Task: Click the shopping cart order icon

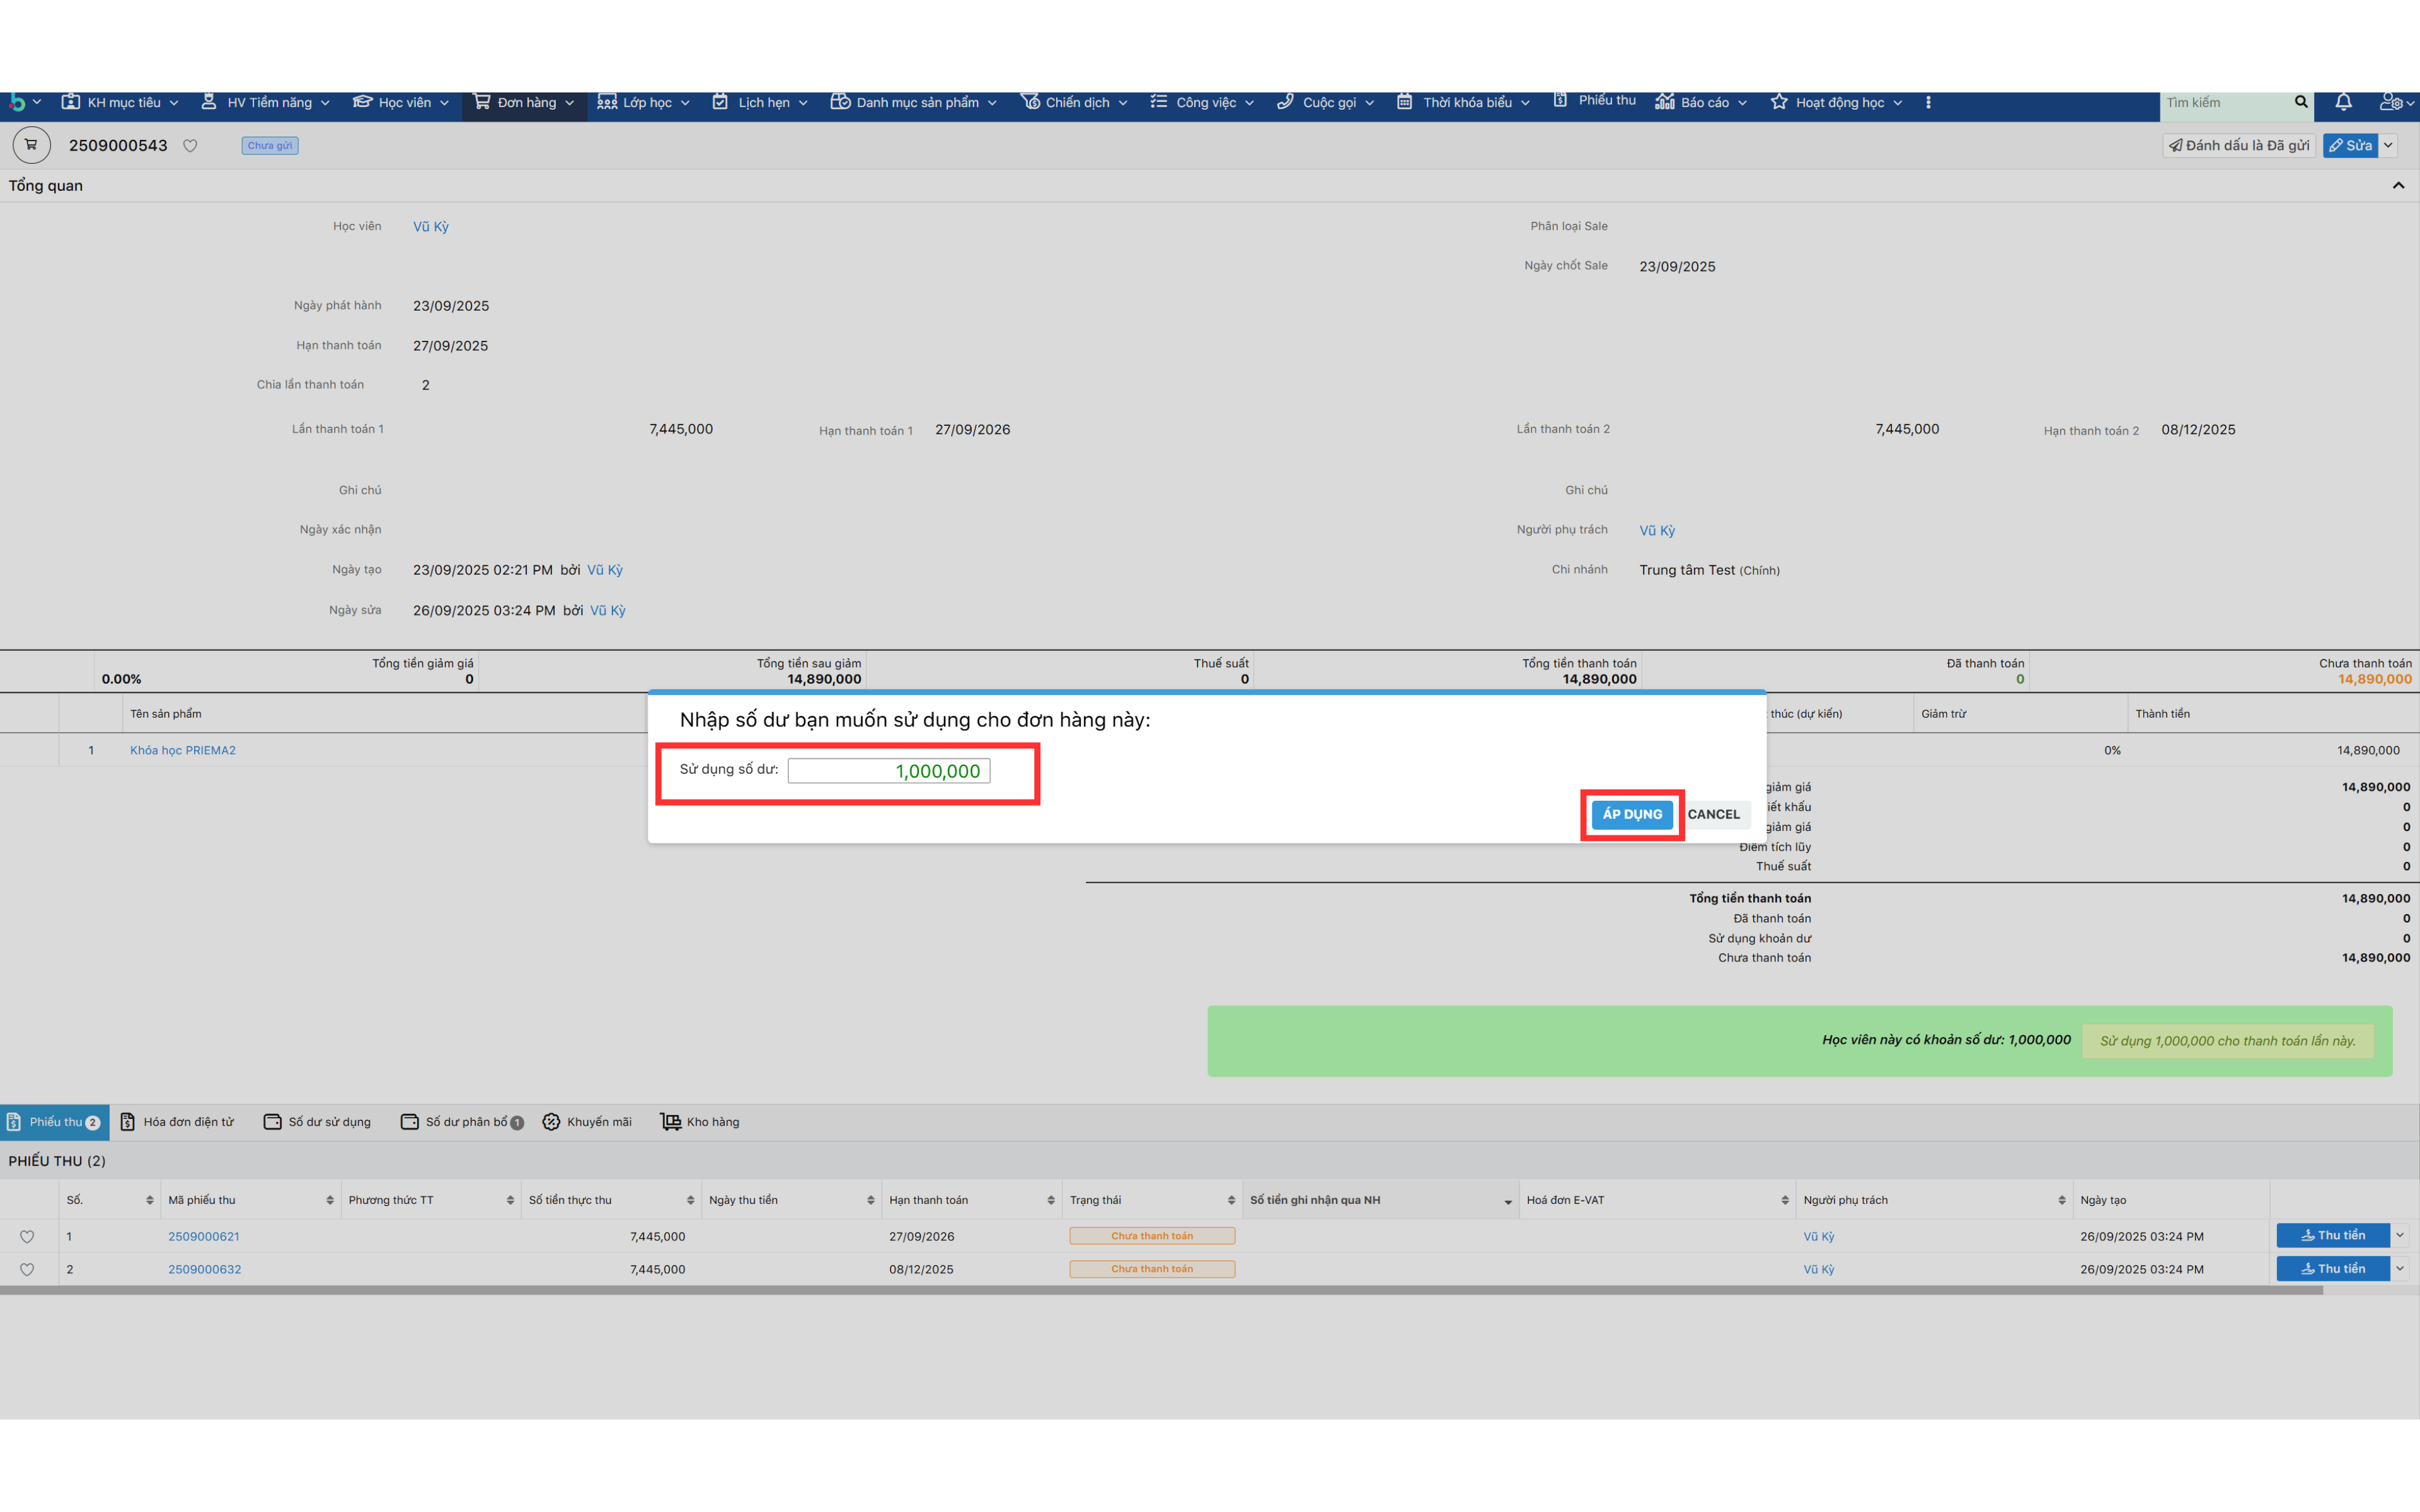Action: pos(31,145)
